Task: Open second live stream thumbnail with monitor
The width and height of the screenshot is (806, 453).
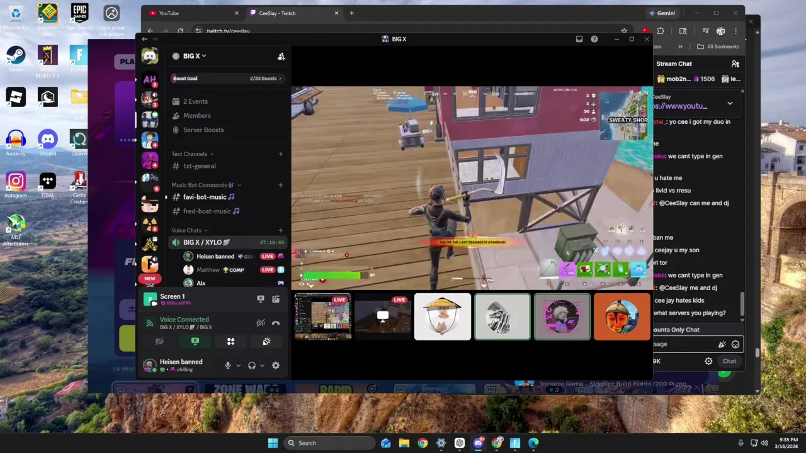Action: (x=383, y=316)
